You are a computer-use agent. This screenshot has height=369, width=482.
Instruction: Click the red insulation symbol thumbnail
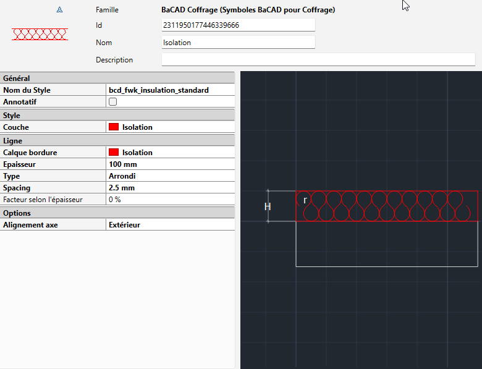point(40,34)
